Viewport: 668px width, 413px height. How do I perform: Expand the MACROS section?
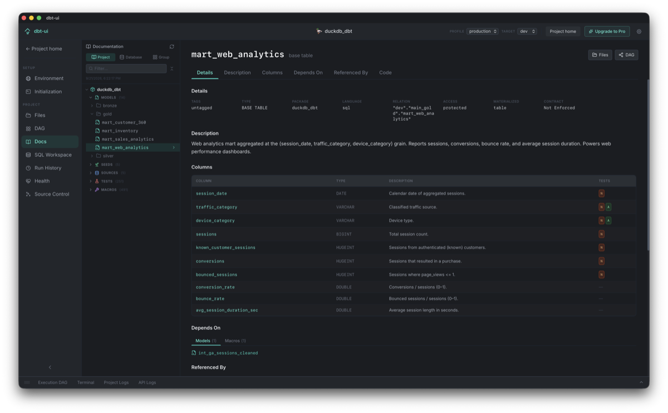tap(91, 190)
